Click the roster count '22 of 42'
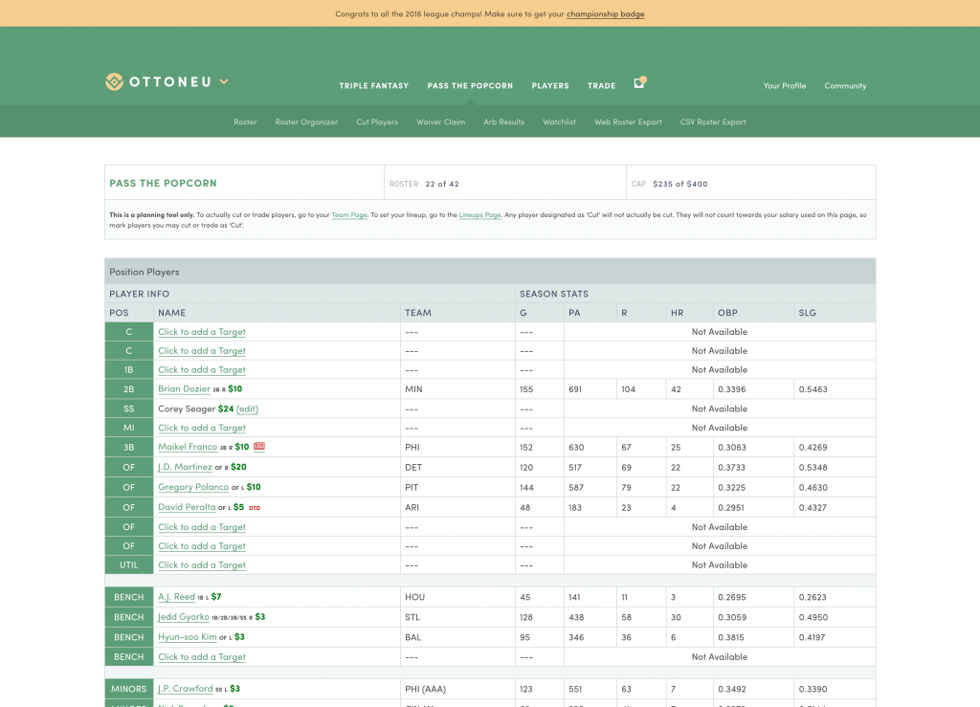The image size is (980, 707). point(442,184)
